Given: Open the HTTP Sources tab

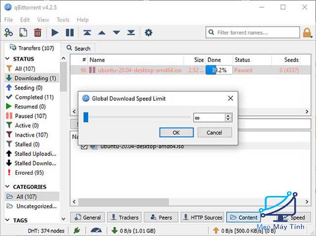Looking at the screenshot, I should tap(202, 217).
